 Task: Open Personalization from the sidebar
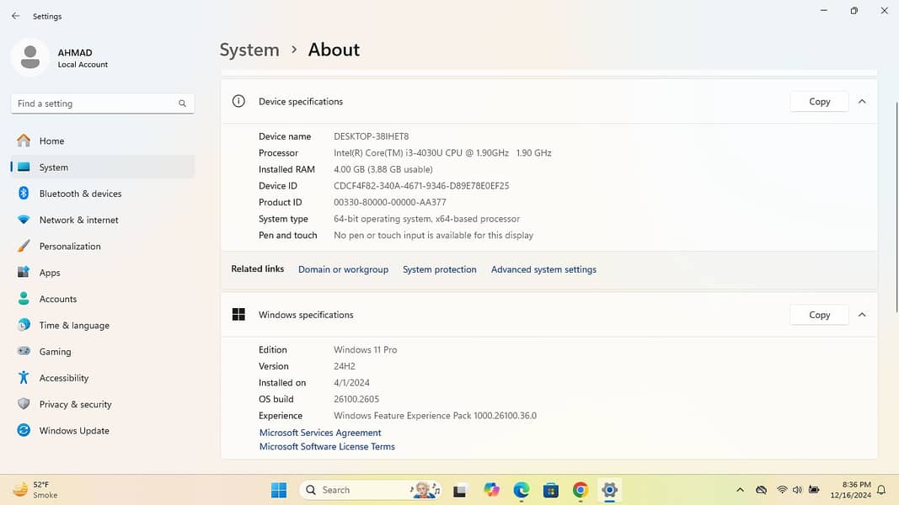70,247
